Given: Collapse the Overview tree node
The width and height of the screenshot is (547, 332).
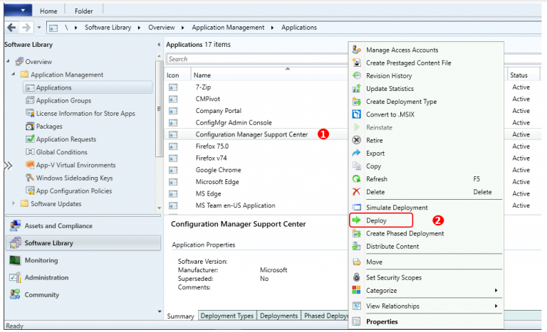Looking at the screenshot, I should [8, 62].
